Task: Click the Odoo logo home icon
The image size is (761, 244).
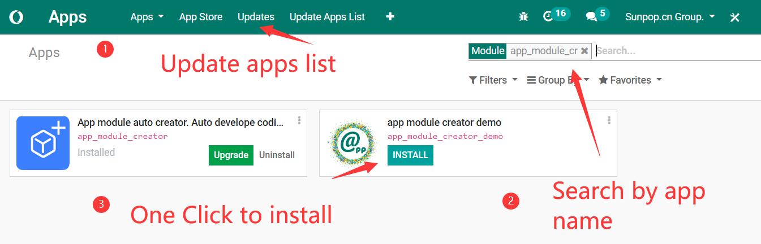Action: coord(16,17)
